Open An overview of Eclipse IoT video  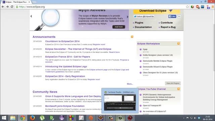[x=155, y=111]
